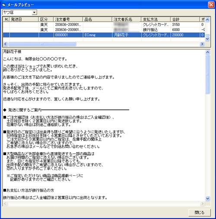Click the 発送に関するご案内 heading
Viewport: 216px width, 219px height.
click(25, 110)
